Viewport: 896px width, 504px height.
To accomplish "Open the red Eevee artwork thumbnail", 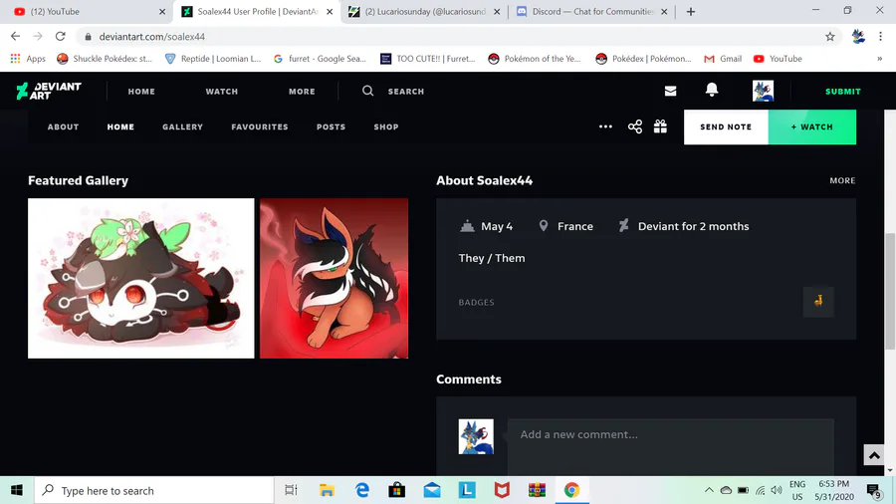I will [334, 278].
